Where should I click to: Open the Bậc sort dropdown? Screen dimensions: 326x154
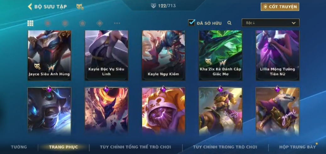coord(270,23)
